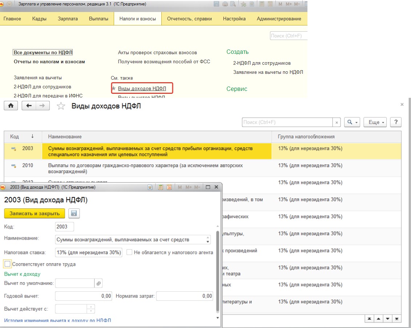This screenshot has height=328, width=411.
Task: Open Заявления на вычеты link
Action: (x=38, y=77)
